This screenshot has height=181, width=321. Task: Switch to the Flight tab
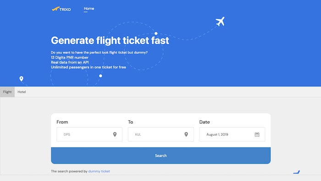coord(7,92)
